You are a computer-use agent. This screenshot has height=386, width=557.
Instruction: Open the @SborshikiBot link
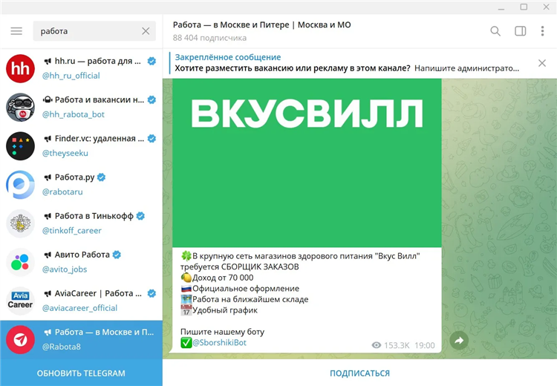(220, 343)
